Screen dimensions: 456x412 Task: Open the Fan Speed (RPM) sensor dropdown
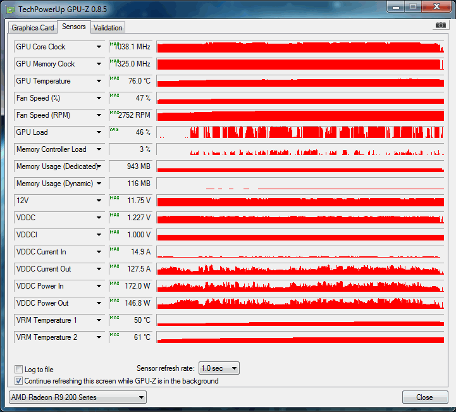coord(99,115)
